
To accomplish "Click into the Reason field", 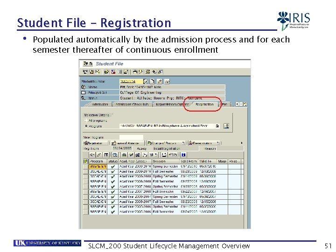I will pyautogui.click(x=230, y=148).
